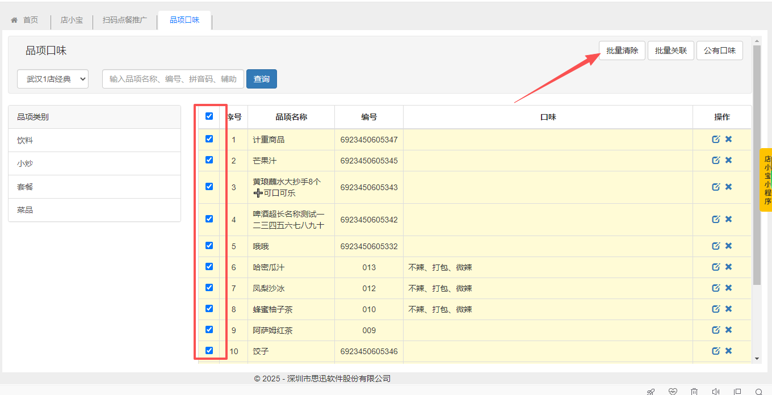Toggle the checkbox for row 阿萨姆红茶
This screenshot has width=772, height=395.
point(209,329)
